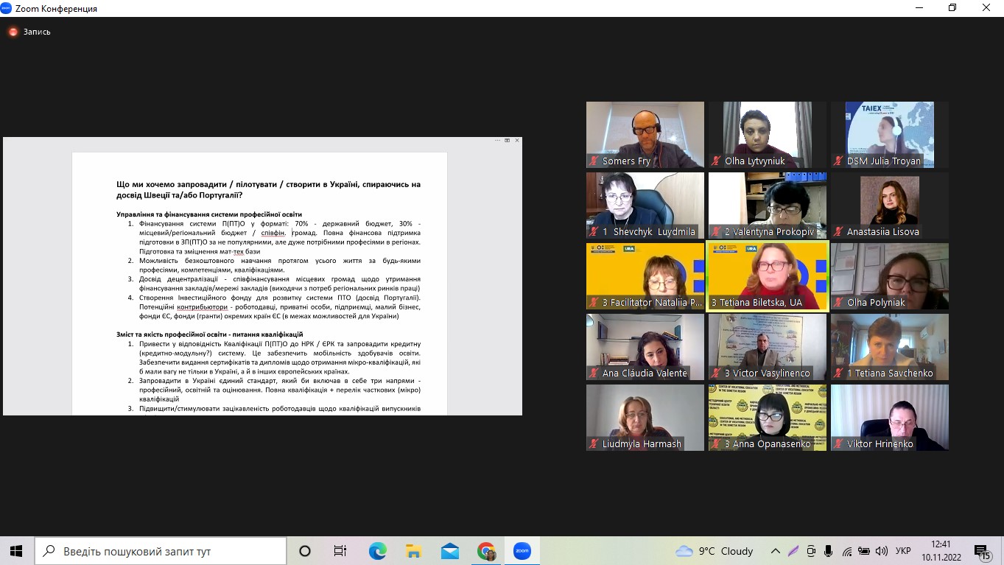This screenshot has width=1004, height=565.
Task: Select Somers Fry's video thumbnail
Action: (645, 134)
